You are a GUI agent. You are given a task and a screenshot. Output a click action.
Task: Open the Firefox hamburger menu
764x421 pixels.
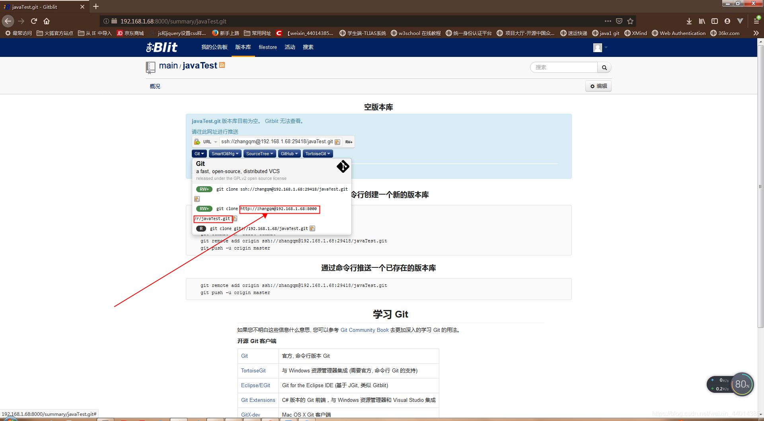756,21
